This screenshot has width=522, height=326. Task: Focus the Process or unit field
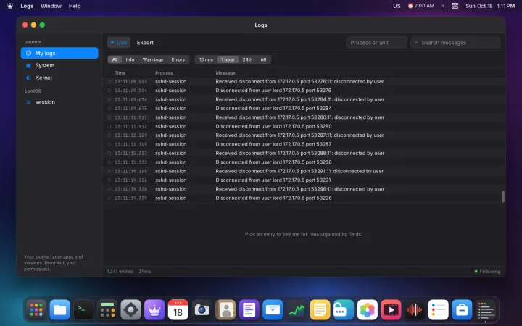click(376, 43)
